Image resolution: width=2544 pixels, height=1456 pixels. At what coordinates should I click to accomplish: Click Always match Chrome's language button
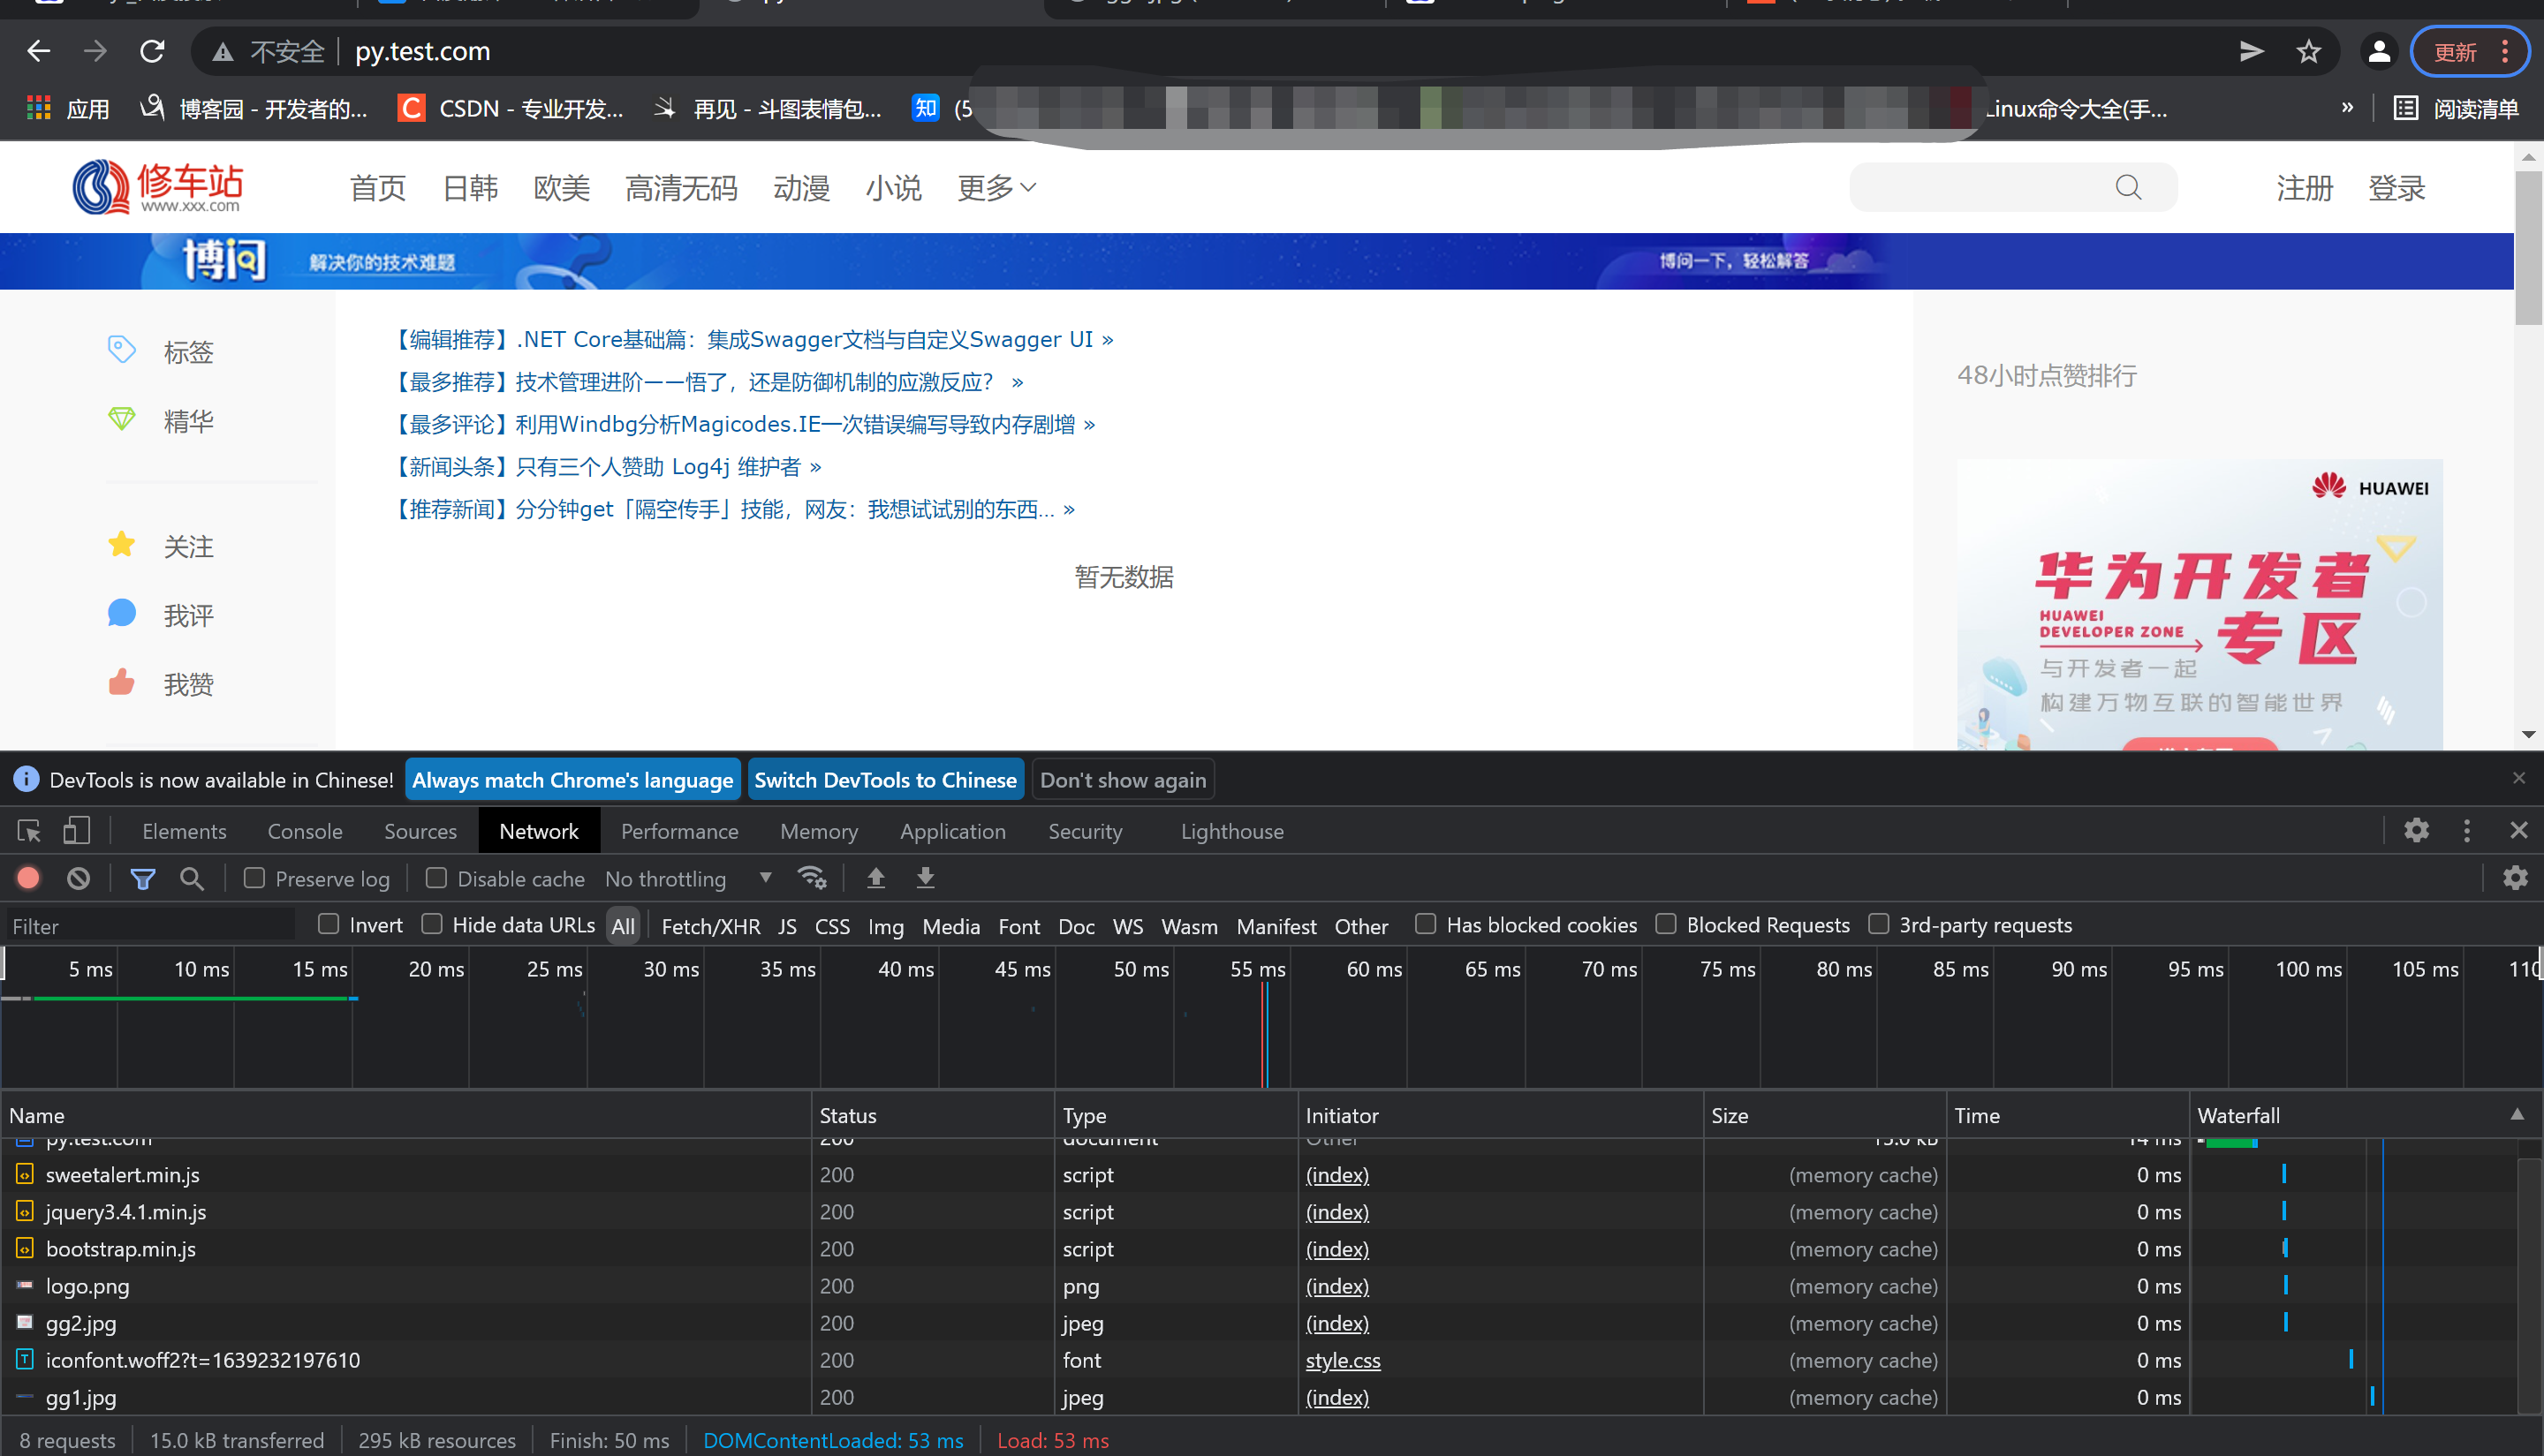click(572, 780)
